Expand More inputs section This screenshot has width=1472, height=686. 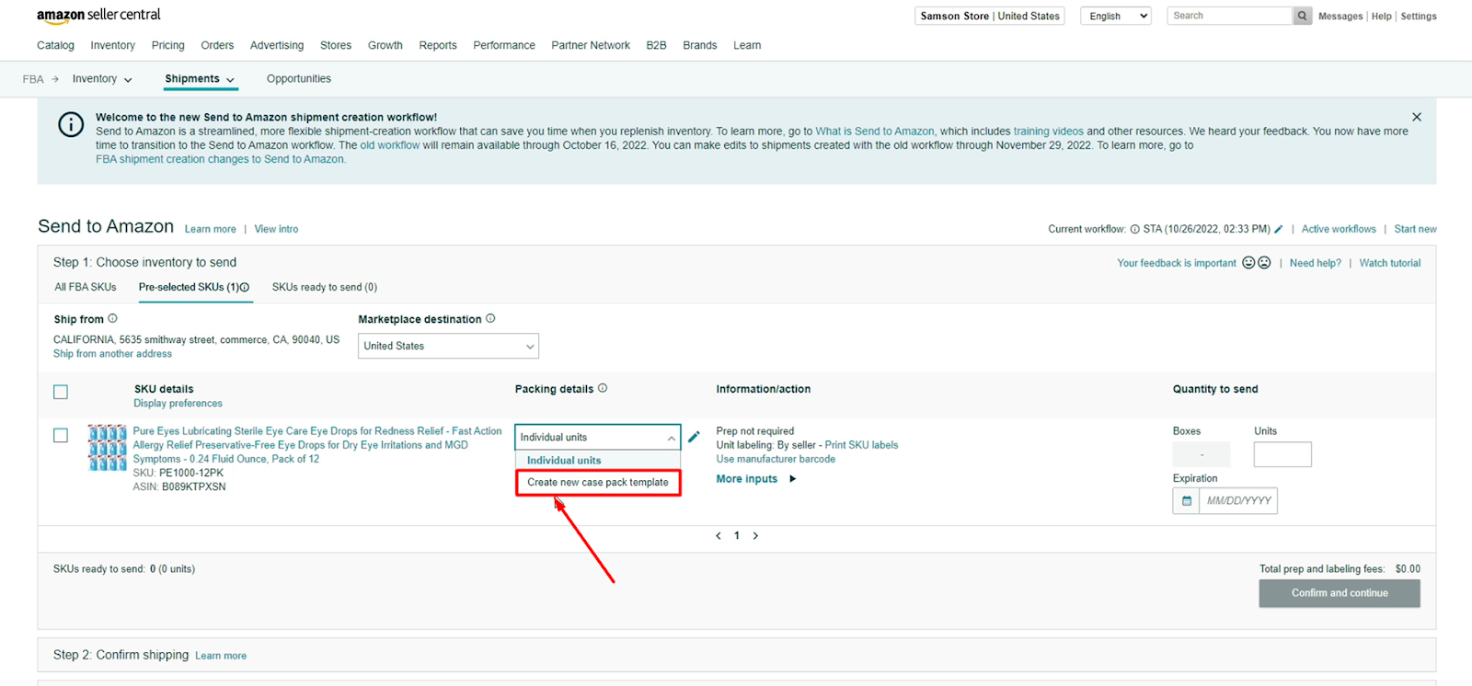coord(756,478)
